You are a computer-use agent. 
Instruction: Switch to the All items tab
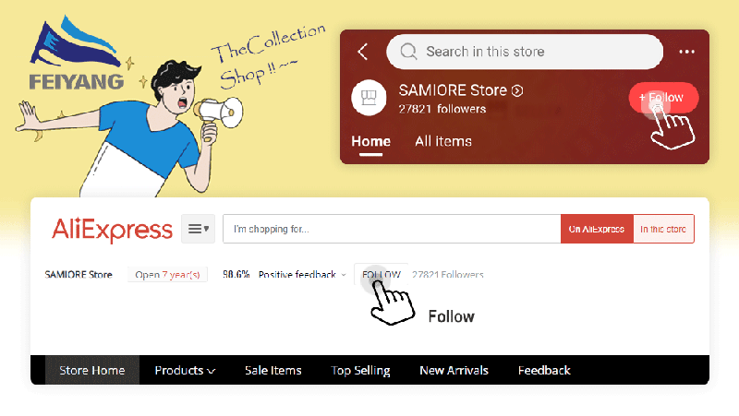point(443,141)
